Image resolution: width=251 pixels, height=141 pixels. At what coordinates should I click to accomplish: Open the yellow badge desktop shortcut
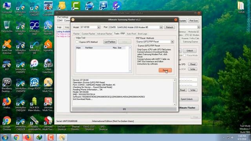[x=62, y=5]
